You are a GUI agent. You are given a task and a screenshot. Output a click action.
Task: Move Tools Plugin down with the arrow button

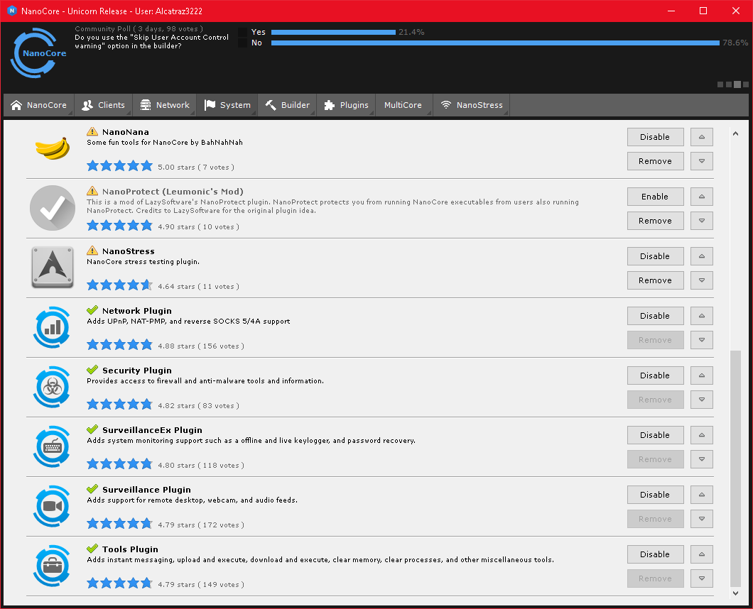pyautogui.click(x=702, y=578)
